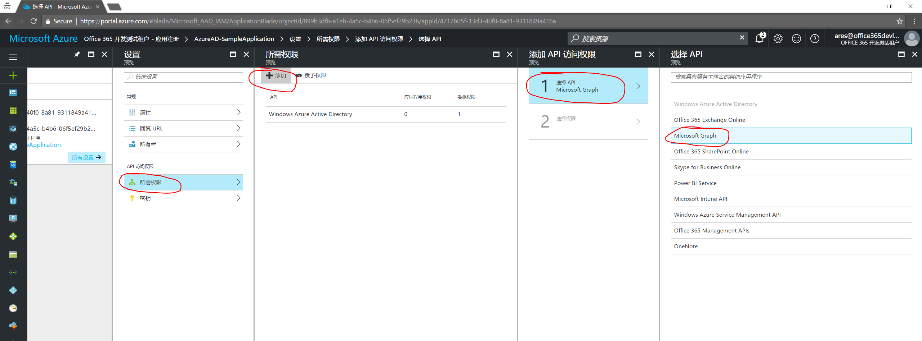Select Power BI Service API
The image size is (922, 341).
pyautogui.click(x=791, y=183)
